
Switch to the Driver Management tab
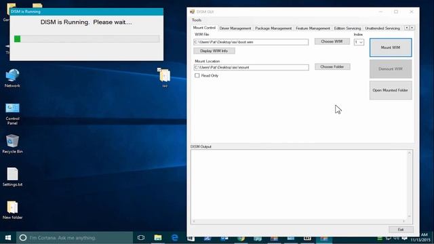[235, 28]
